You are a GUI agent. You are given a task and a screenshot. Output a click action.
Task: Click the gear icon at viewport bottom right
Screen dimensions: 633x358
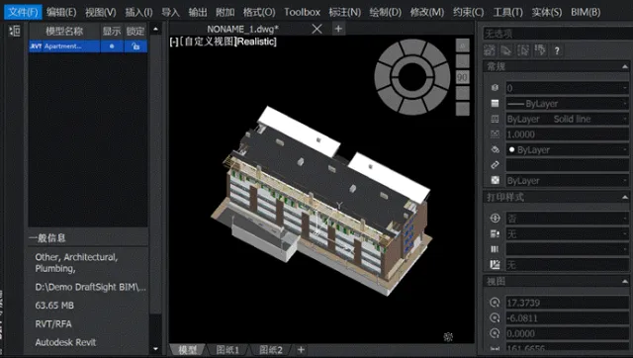[x=448, y=336]
